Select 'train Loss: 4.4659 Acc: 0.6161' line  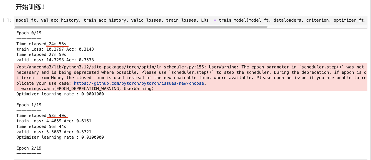[54, 121]
